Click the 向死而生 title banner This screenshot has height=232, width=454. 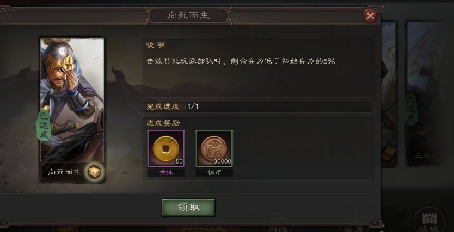click(188, 16)
